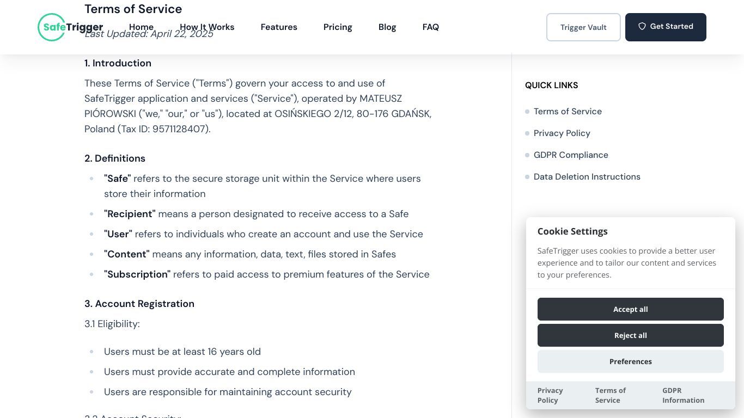This screenshot has width=744, height=418.
Task: Open the FAQ page
Action: 431,27
